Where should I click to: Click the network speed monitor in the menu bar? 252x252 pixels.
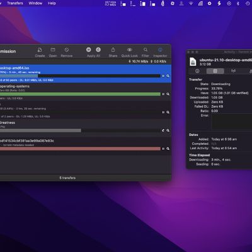tap(110, 3)
